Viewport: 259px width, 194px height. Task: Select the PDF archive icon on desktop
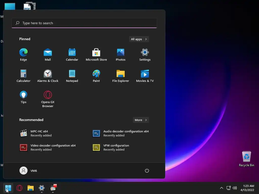pos(30,6)
